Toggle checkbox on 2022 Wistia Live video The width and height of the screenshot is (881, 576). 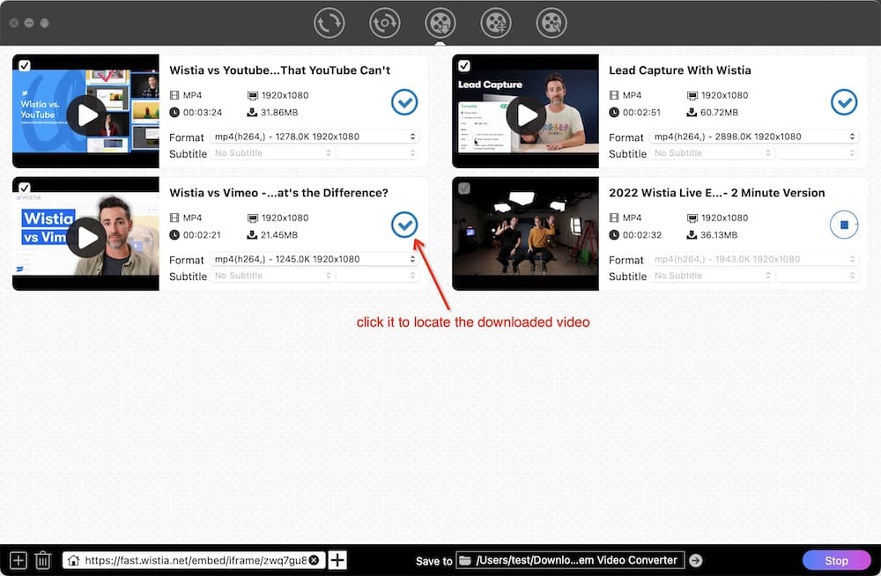[464, 188]
